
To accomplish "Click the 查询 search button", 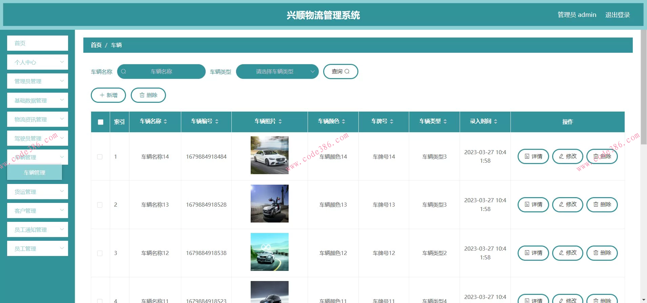I will click(x=340, y=71).
